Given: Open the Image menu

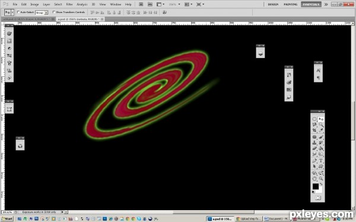Looking at the screenshot, I should point(34,4).
